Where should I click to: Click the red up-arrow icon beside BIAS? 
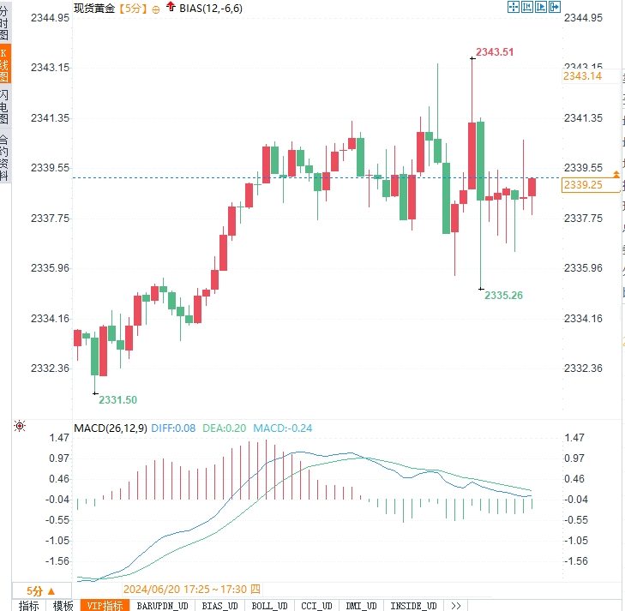(x=171, y=7)
